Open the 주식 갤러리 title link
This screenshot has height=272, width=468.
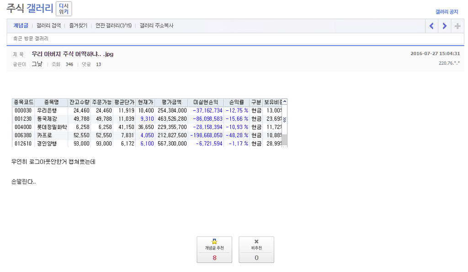pyautogui.click(x=30, y=8)
